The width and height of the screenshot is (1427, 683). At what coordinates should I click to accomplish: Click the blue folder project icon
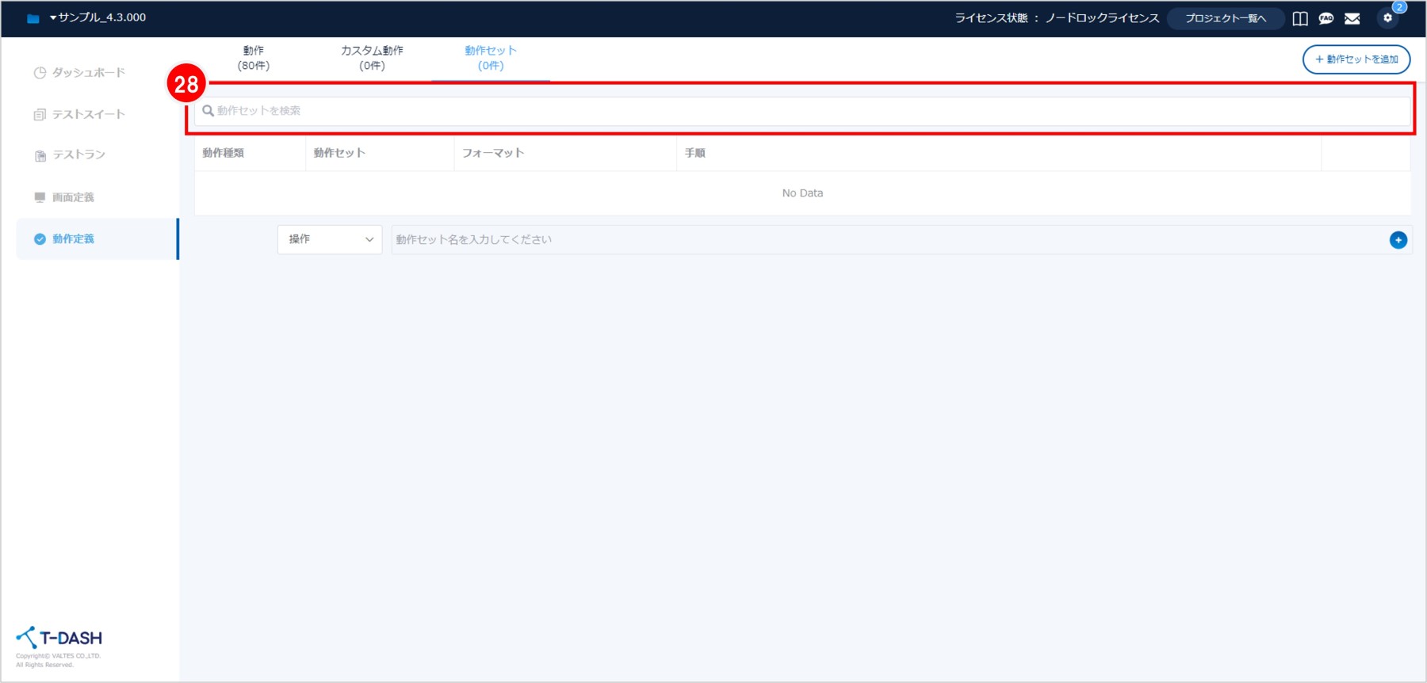pos(33,18)
